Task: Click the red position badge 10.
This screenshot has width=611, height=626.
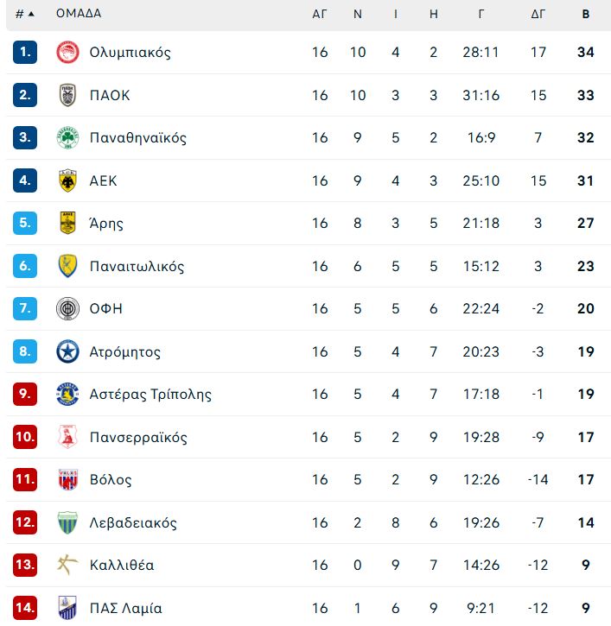Action: [25, 437]
